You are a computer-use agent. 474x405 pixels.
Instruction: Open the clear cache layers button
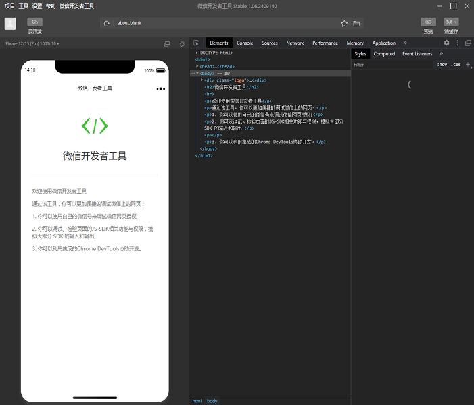451,22
